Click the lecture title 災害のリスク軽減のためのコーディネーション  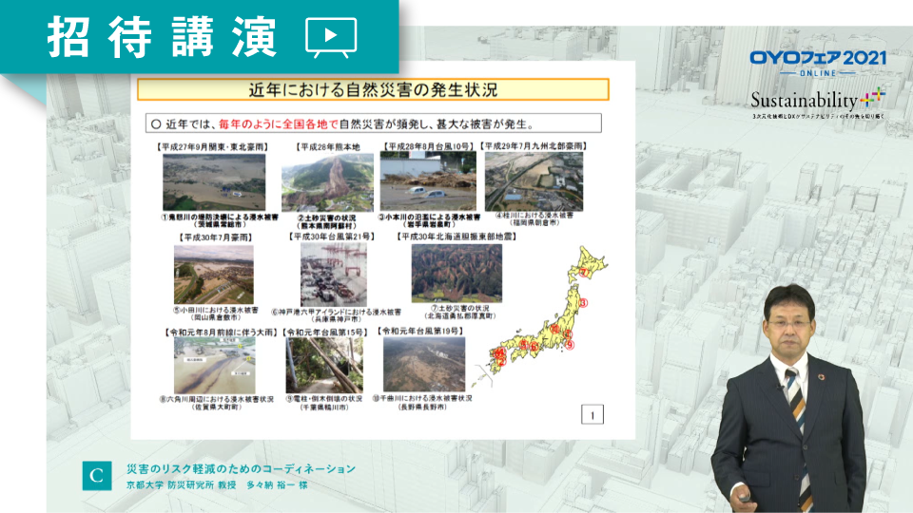(x=241, y=468)
